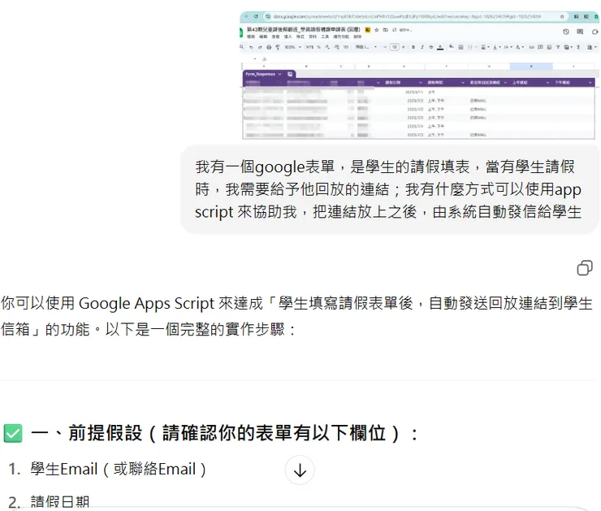Click heading 一、前提假設（請確認你的表單有以下欄位）
Screen dimensions: 601x511
coord(224,433)
